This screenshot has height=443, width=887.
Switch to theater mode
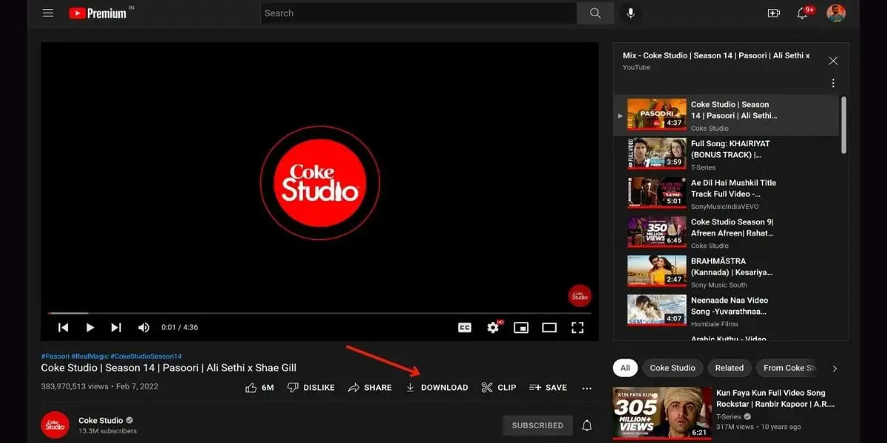coord(548,327)
